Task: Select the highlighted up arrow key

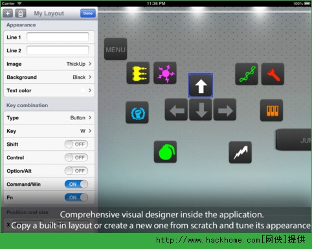Action: [201, 85]
